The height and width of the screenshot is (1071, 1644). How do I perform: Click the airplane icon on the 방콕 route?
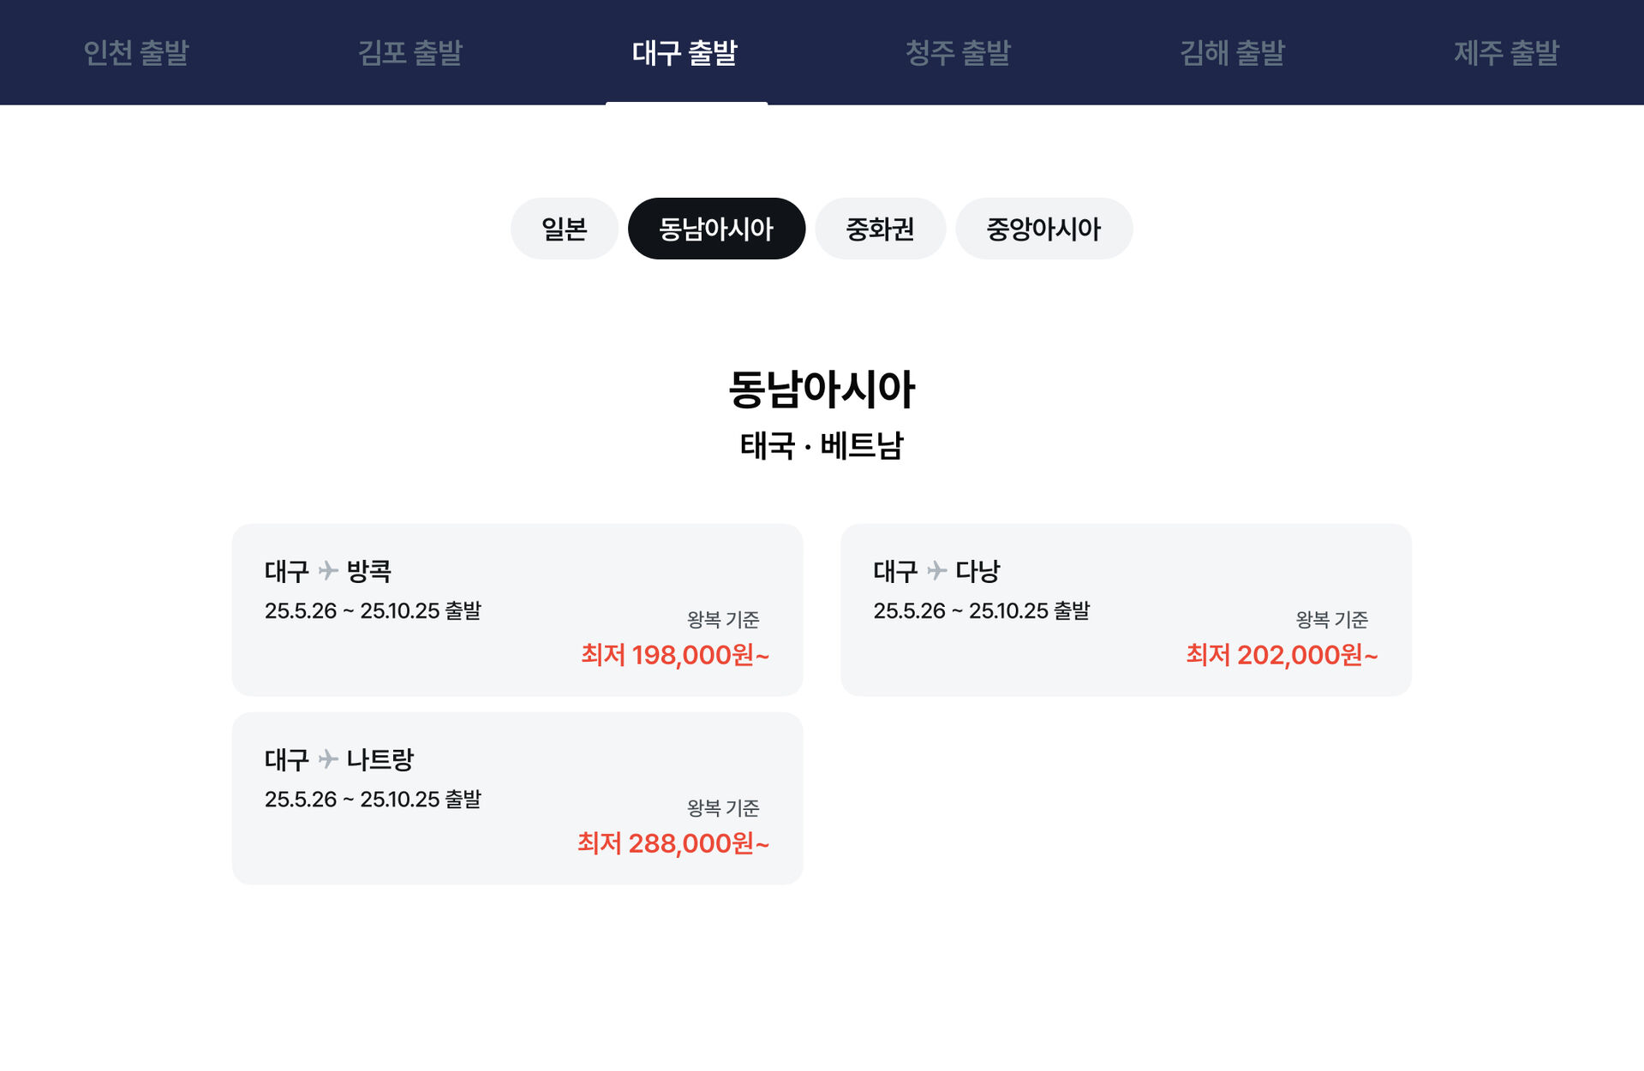[328, 570]
